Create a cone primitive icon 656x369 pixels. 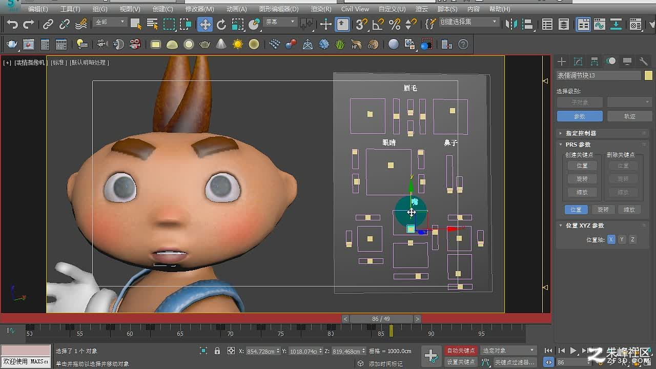click(221, 45)
